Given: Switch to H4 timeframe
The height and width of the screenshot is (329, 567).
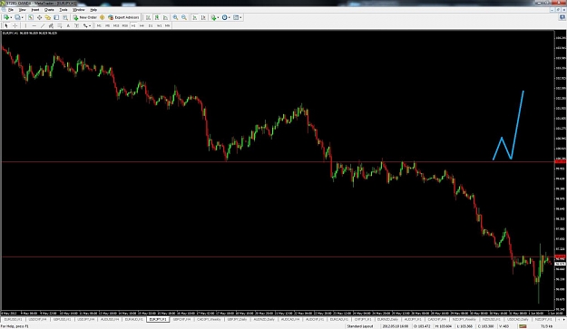Looking at the screenshot, I should coord(142,25).
